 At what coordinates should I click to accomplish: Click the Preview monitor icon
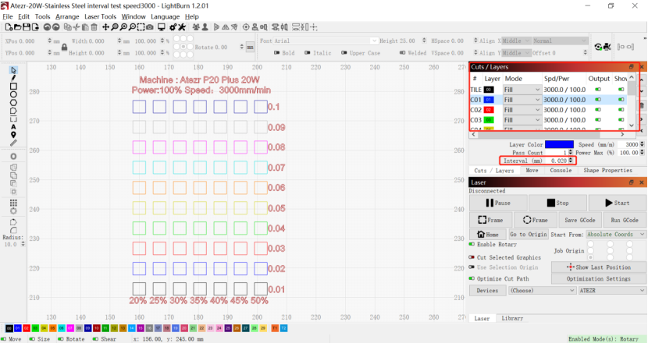pos(162,27)
